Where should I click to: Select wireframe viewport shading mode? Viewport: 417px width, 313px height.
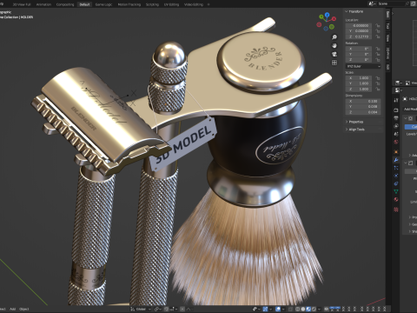click(x=297, y=309)
